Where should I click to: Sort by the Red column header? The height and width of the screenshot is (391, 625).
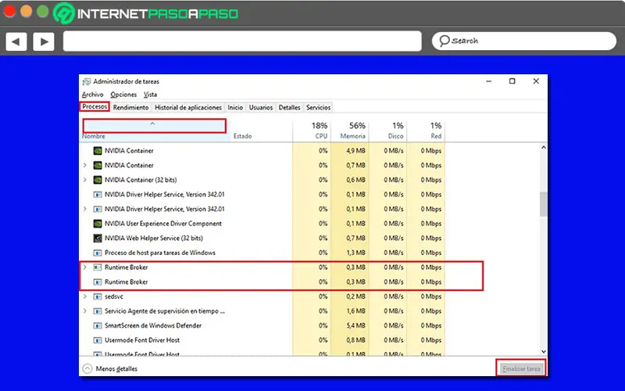[425, 131]
